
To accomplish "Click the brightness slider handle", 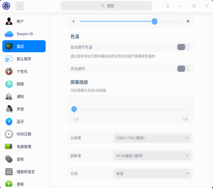I will pos(154,21).
